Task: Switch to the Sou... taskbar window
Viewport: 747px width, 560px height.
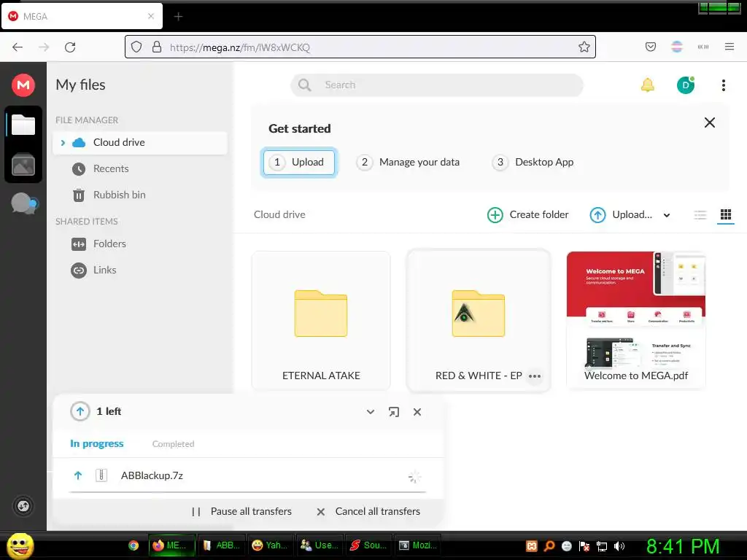Action: [x=368, y=545]
